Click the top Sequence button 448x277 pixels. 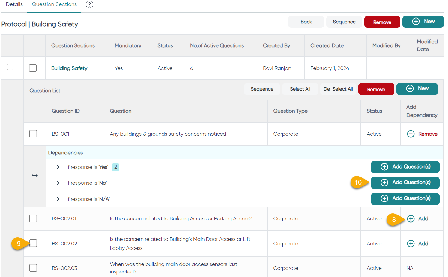pos(344,22)
